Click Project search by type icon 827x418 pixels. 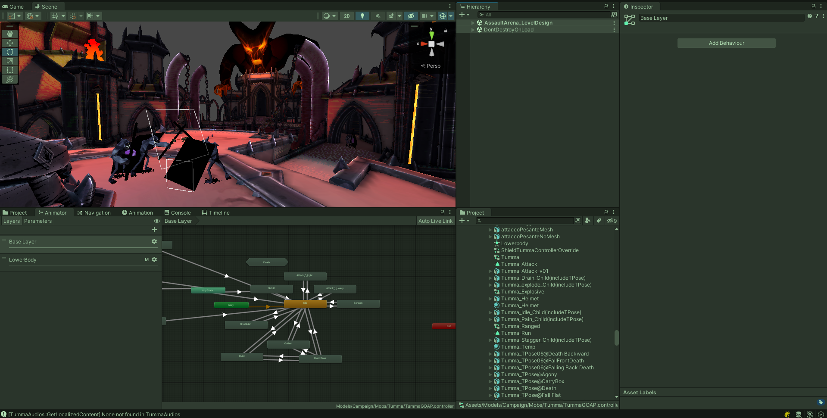[587, 221]
